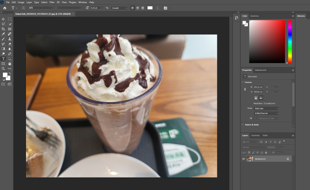This screenshot has height=190, width=310.
Task: Change screen mode icon in toolbox
Action: coord(10,84)
